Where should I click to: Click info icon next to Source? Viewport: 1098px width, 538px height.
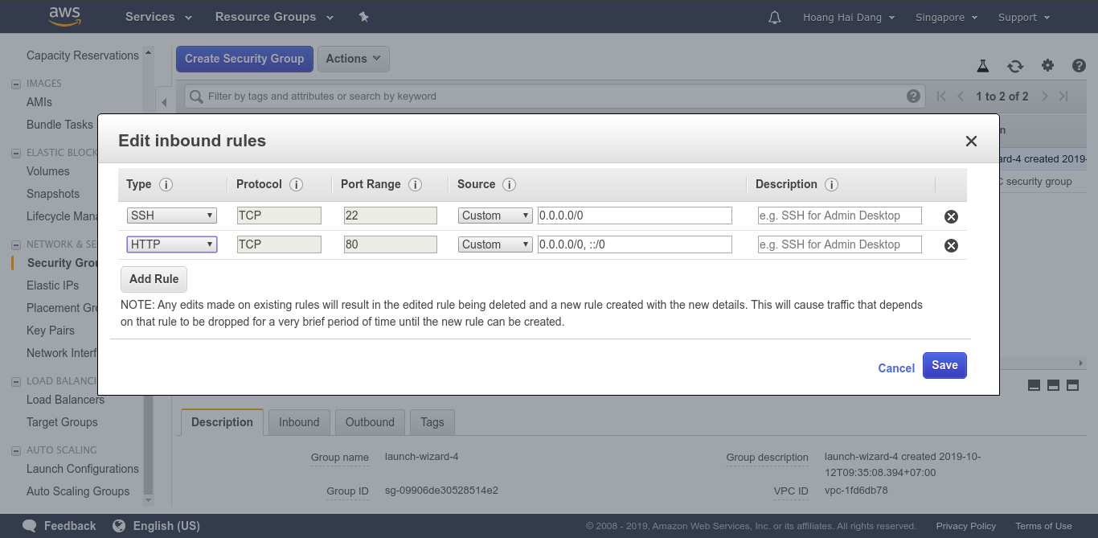[x=509, y=184]
